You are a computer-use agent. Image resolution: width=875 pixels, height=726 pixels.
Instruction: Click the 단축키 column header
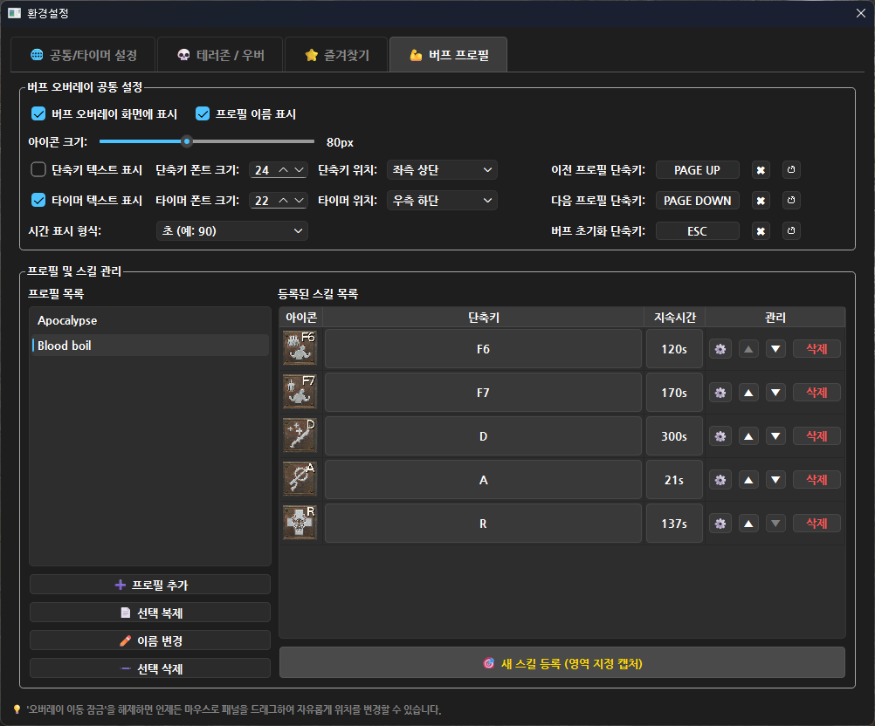[x=483, y=318]
